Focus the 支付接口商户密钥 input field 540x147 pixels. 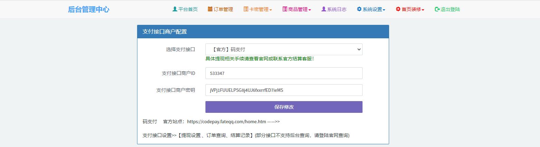[x=284, y=90]
